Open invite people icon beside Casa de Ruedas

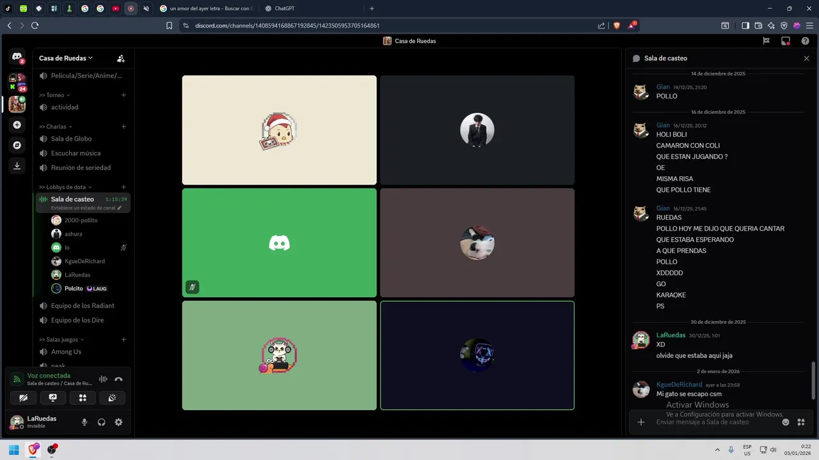click(x=121, y=58)
